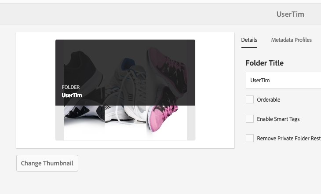Click the UserTim name on thumbnail overlay
Image resolution: width=321 pixels, height=194 pixels.
[x=72, y=95]
